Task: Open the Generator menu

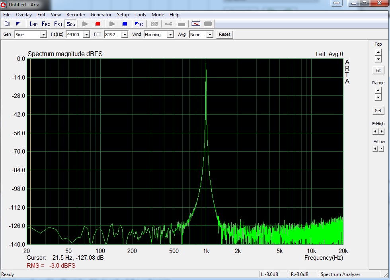Action: pyautogui.click(x=101, y=15)
